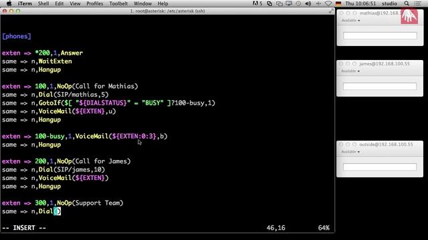Click the network arrows icon in menu bar

318,3
